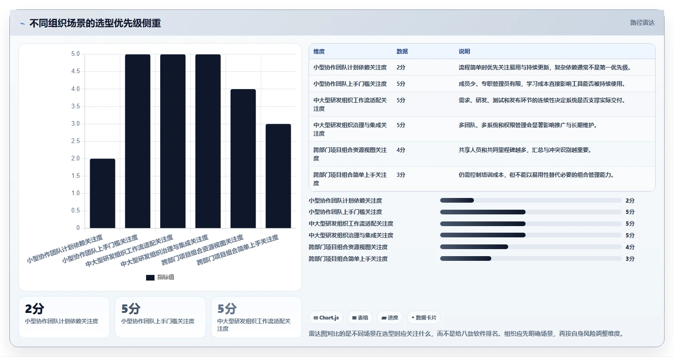Select table cell 中大型研发组织工作流适配关注度
Viewport: 674px width, 357px height.
point(350,105)
